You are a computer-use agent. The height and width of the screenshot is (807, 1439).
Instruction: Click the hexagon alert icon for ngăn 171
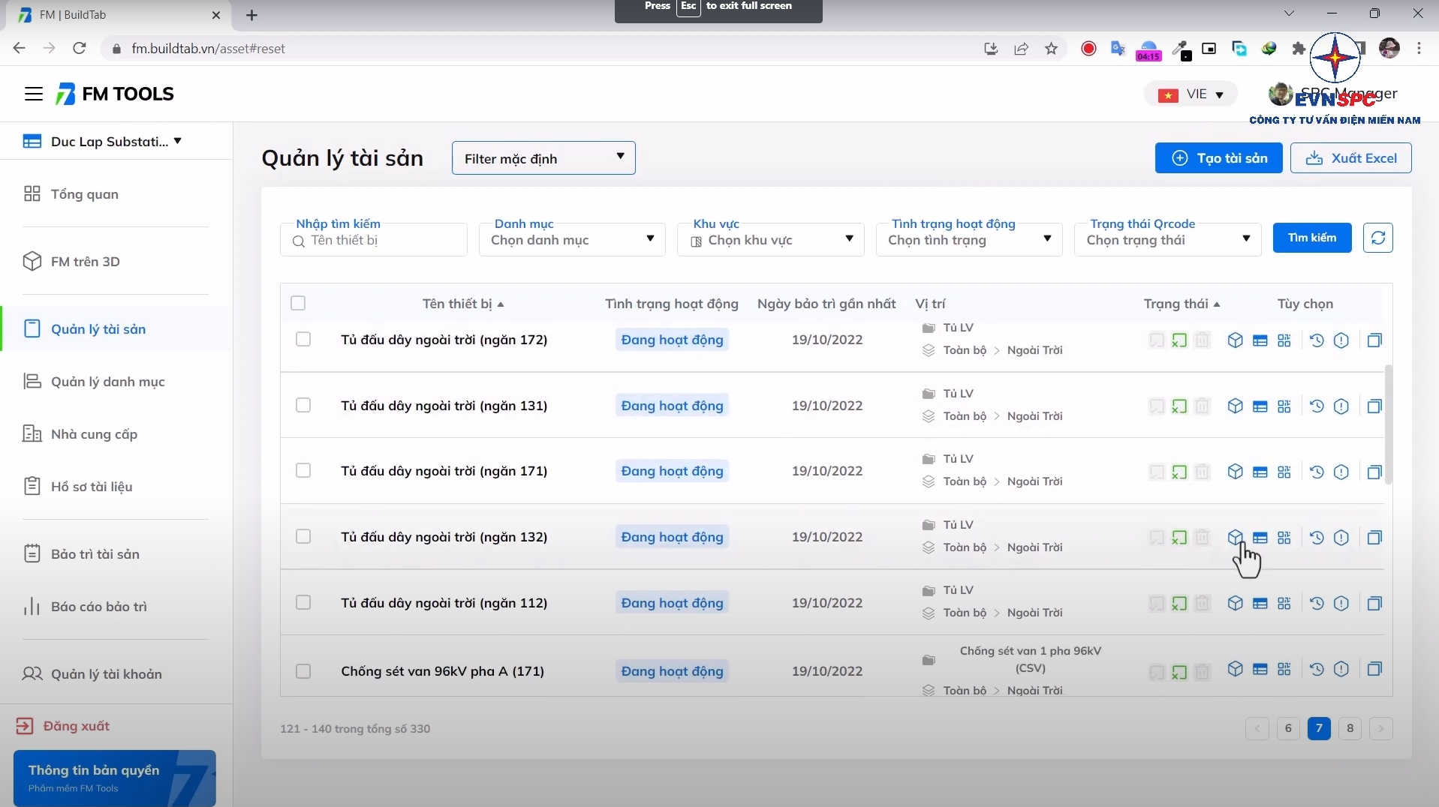(1341, 472)
